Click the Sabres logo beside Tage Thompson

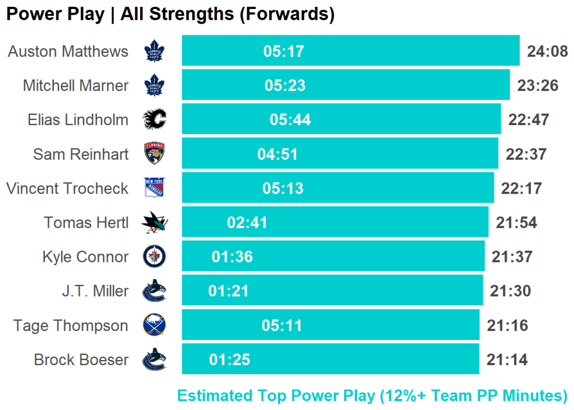coord(154,325)
